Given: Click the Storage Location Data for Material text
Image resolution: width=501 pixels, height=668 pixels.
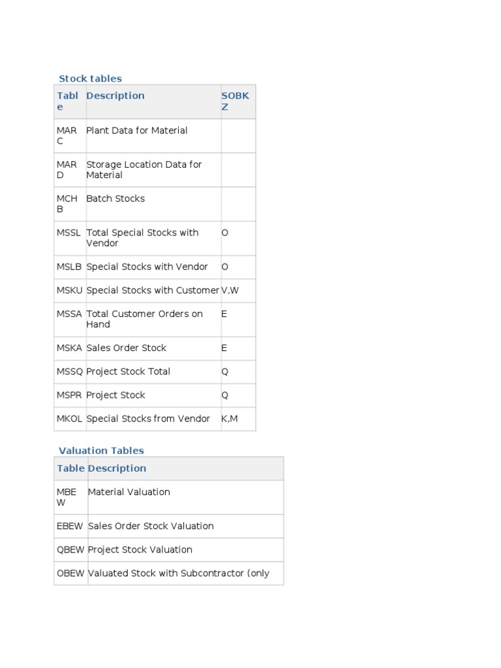Looking at the screenshot, I should point(144,170).
